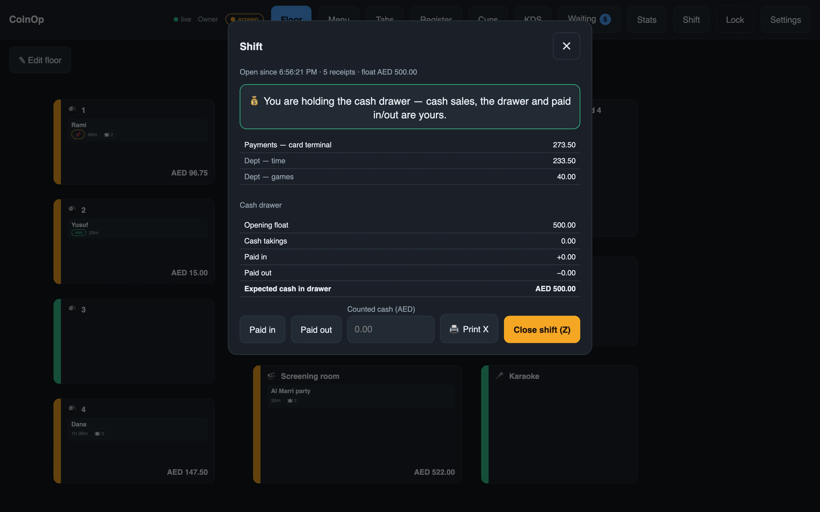The width and height of the screenshot is (820, 512).
Task: Click the table icon beside number 2
Action: pos(72,209)
